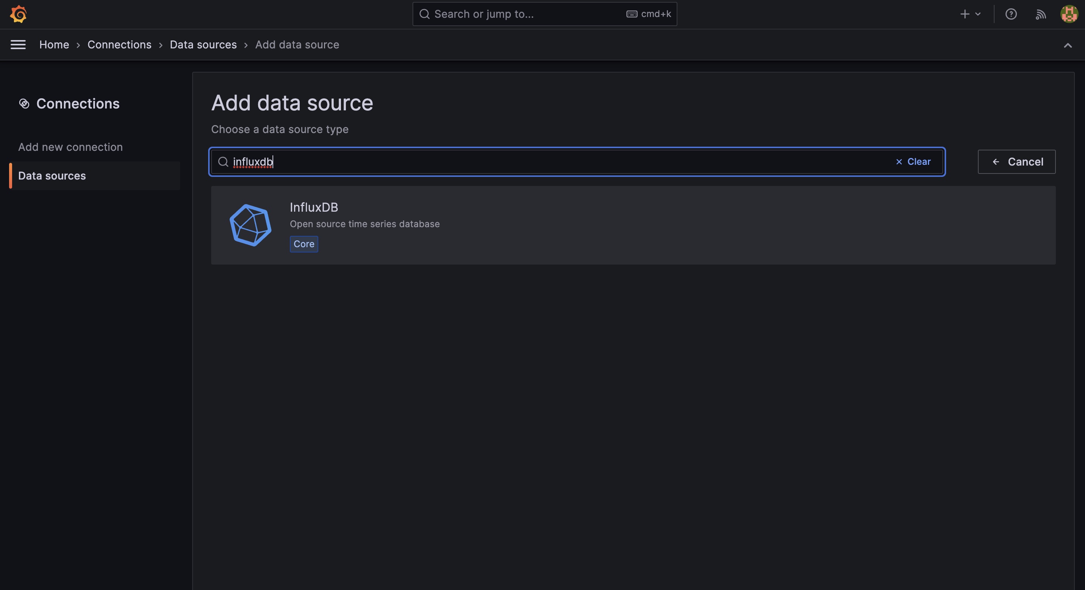Select Data sources in sidebar

[x=94, y=175]
